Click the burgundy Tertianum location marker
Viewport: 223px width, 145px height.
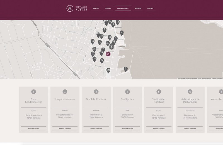click(x=108, y=54)
